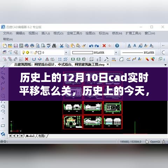Create a new drawing file
168x168 pixels.
pos(5,45)
